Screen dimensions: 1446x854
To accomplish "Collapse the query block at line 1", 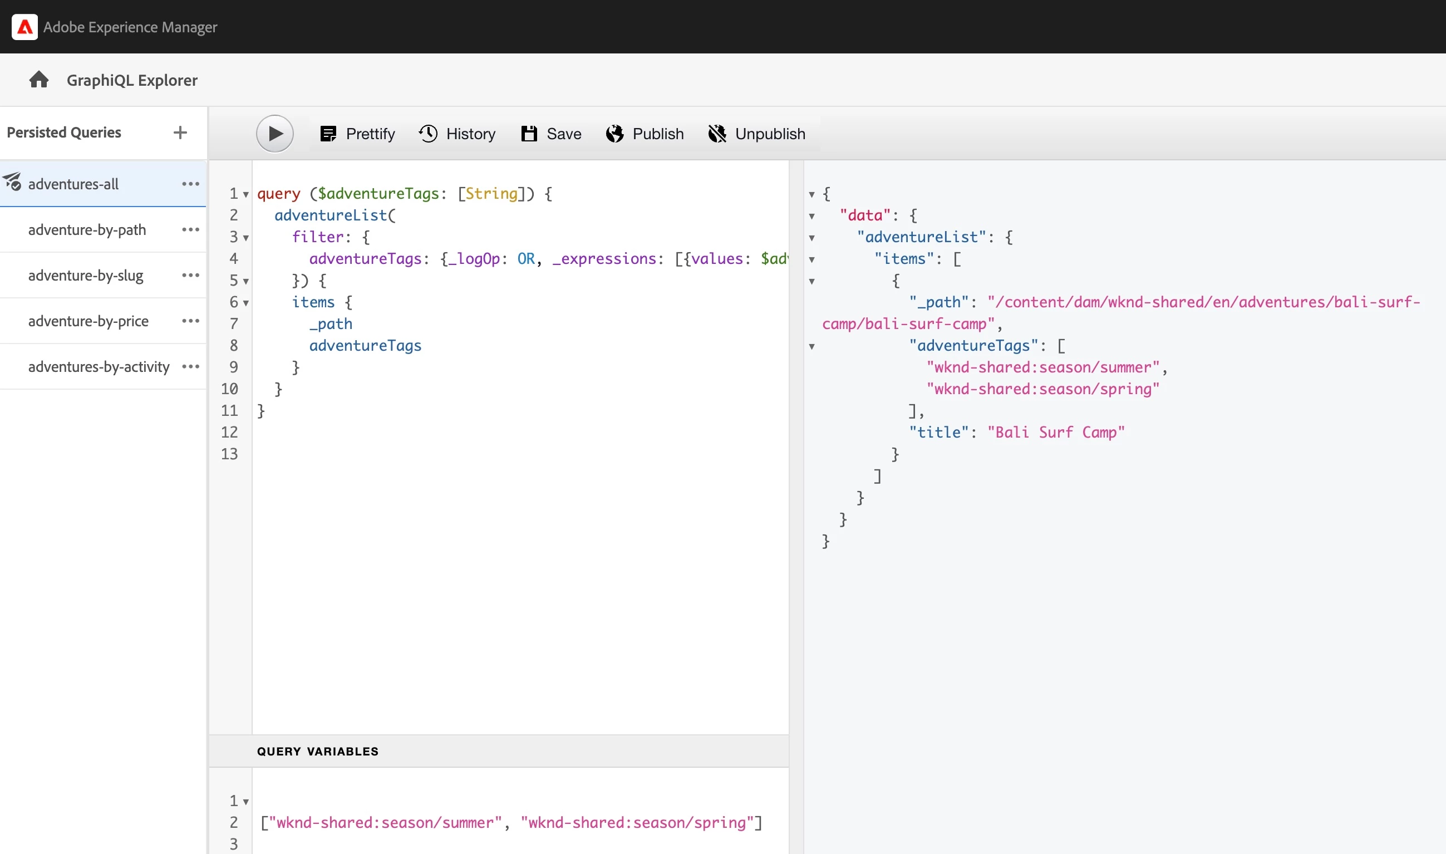I will 246,194.
